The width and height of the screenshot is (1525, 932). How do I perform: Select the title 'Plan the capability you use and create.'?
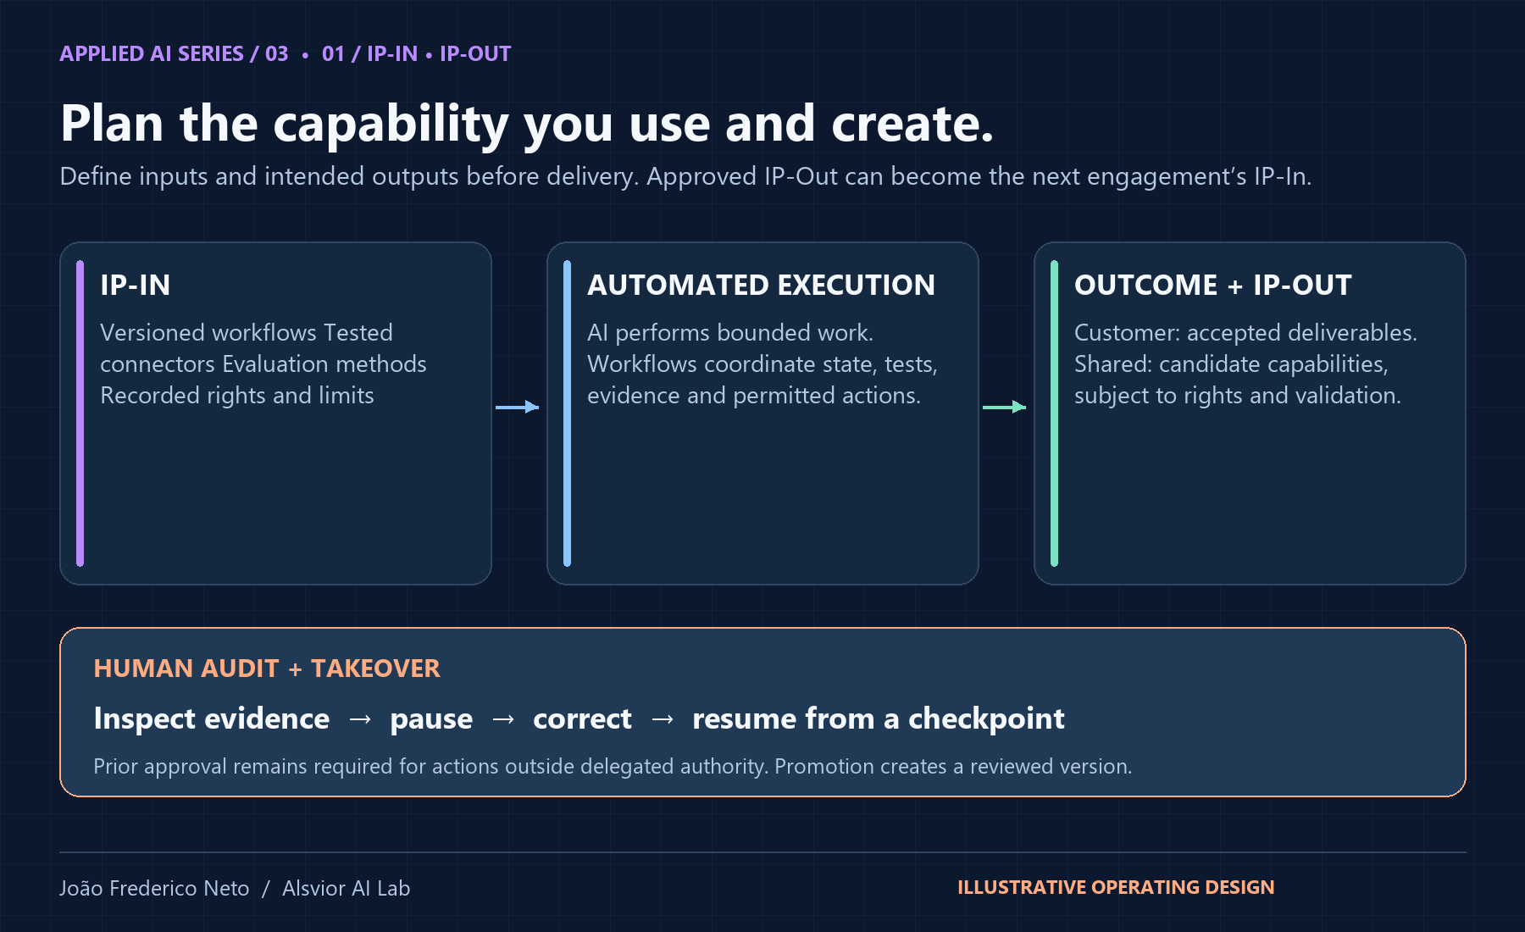(x=526, y=124)
